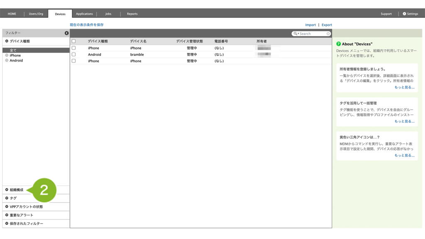Expand the タグ filter section
This screenshot has height=239, width=425.
point(7,198)
